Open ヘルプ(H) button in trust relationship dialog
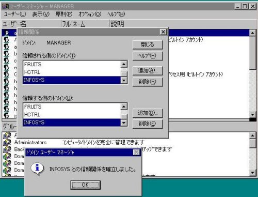The width and height of the screenshot is (258, 197). [x=148, y=56]
